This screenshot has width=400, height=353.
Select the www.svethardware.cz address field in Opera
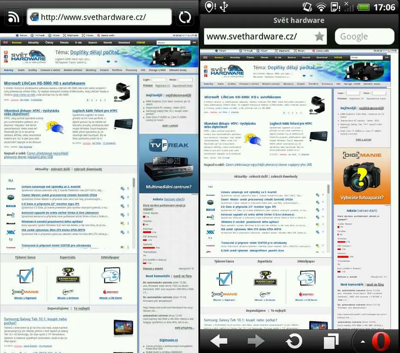pos(258,37)
